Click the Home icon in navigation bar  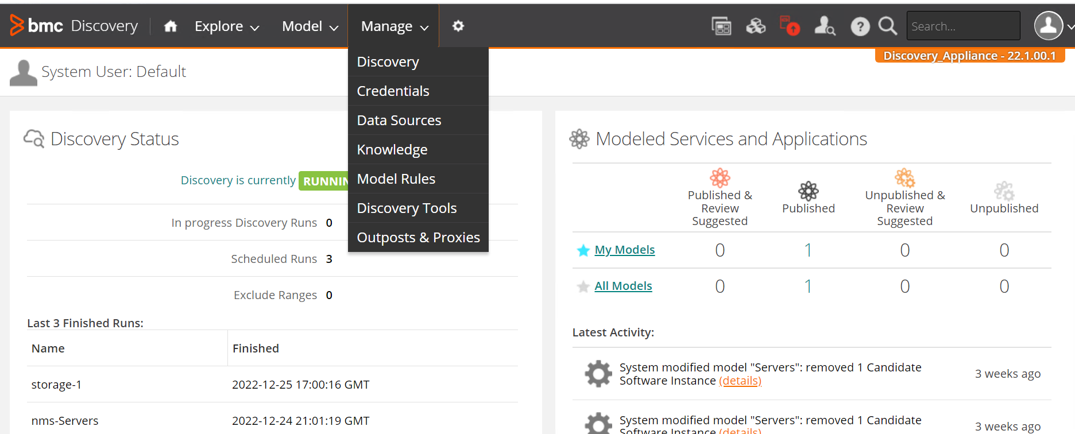tap(171, 26)
